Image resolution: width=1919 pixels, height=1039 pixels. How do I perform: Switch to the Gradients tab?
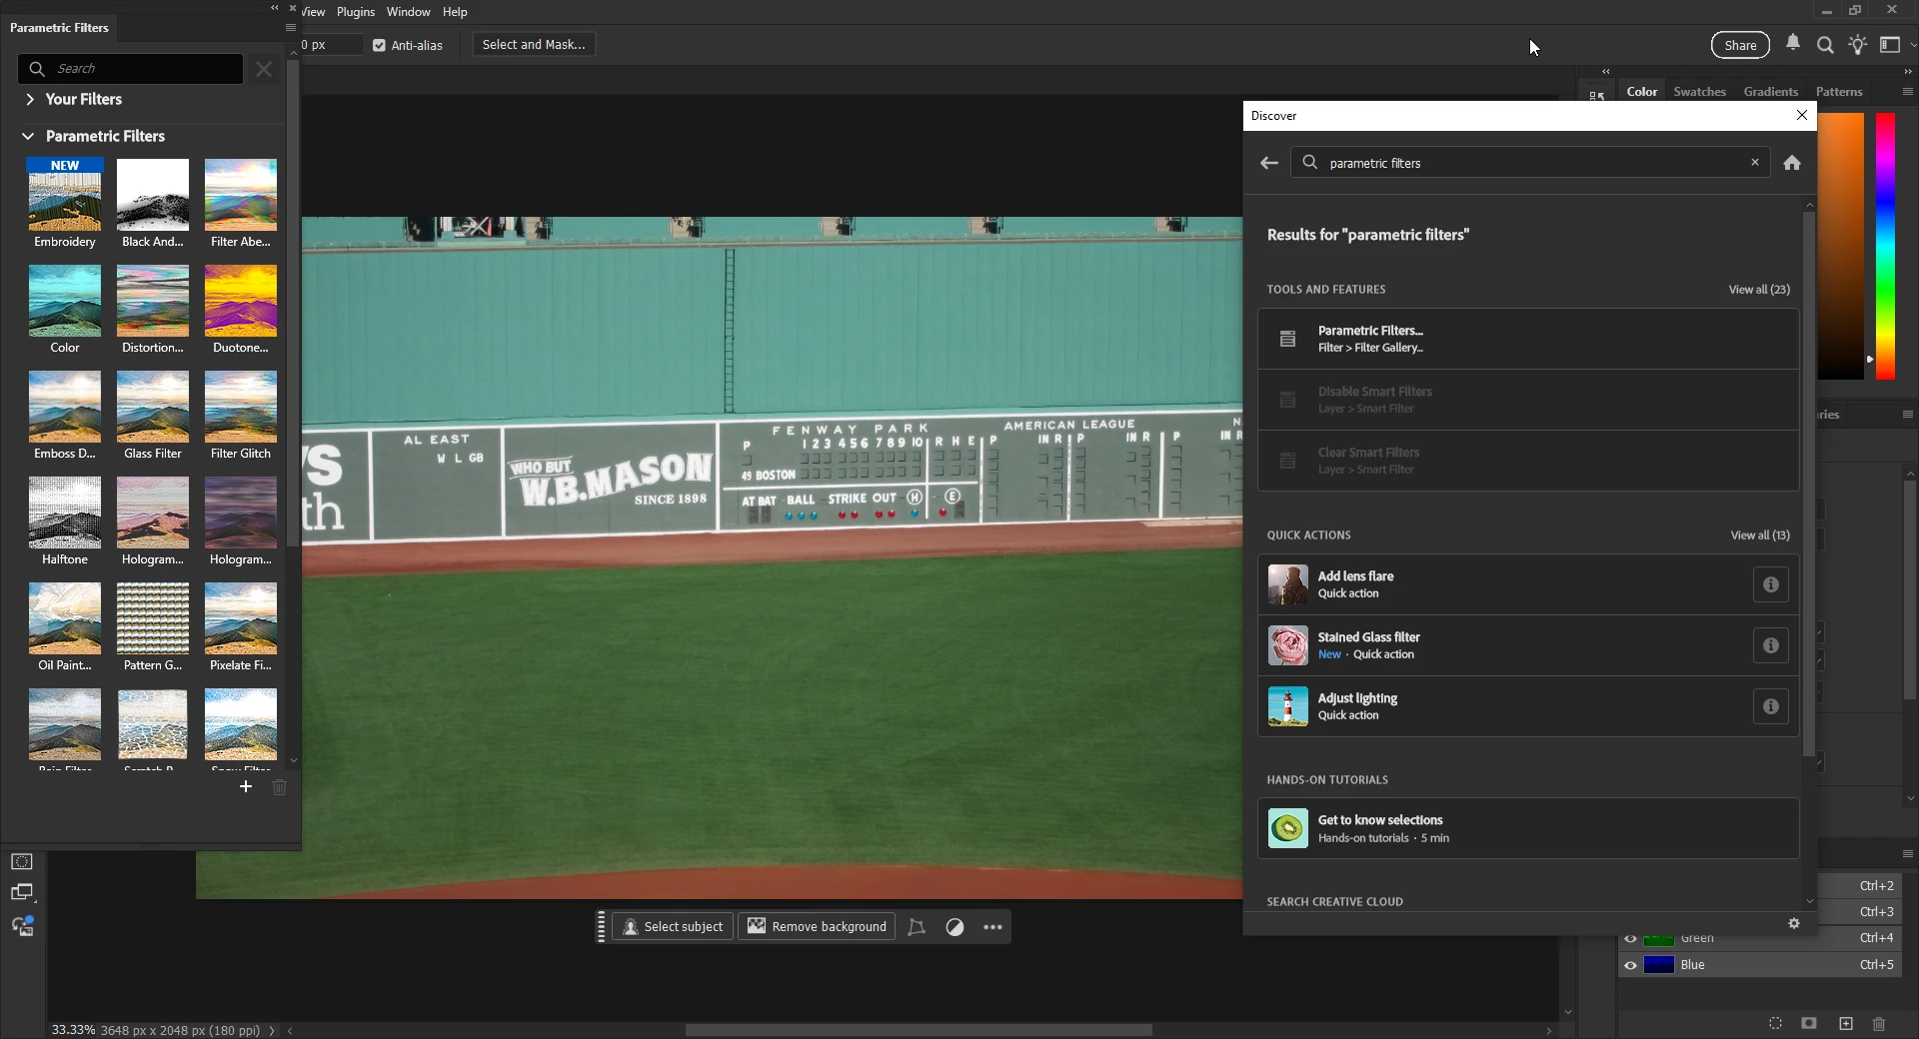coord(1770,92)
